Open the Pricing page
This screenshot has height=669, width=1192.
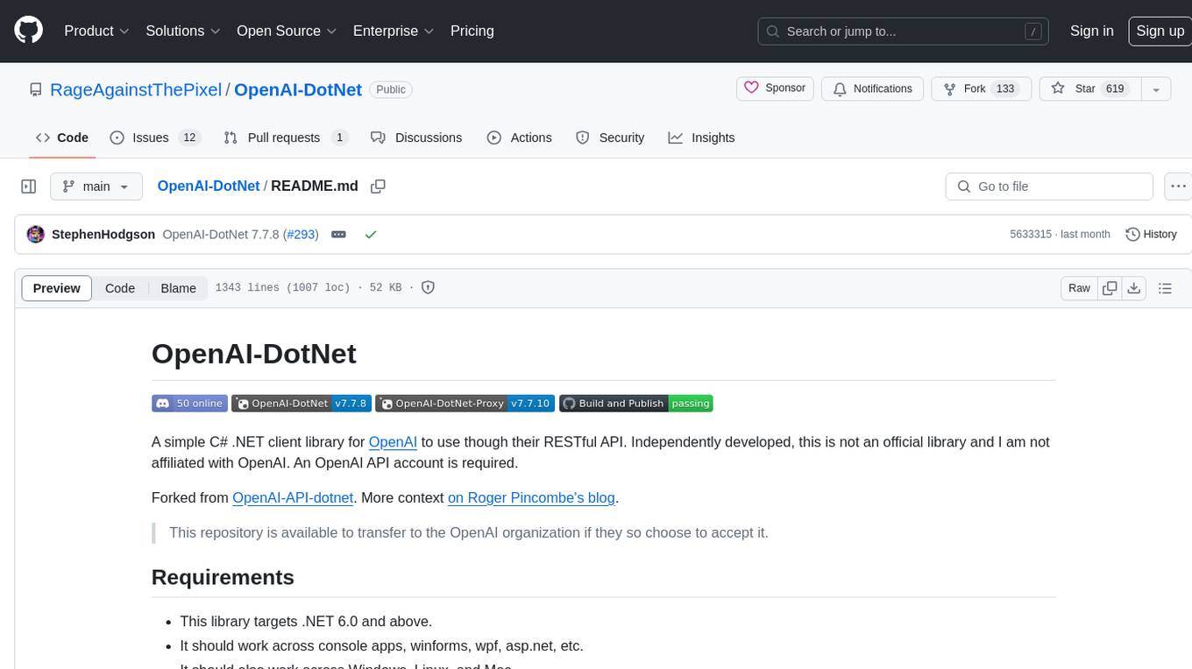point(472,31)
